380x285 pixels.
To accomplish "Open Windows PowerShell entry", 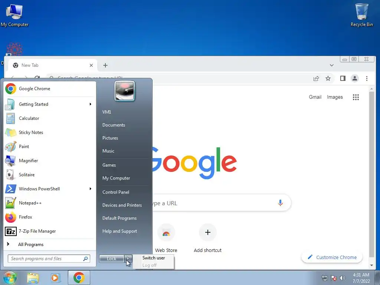I will 49,189.
